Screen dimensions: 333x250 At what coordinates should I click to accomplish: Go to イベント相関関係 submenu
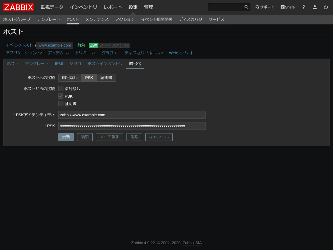point(157,19)
